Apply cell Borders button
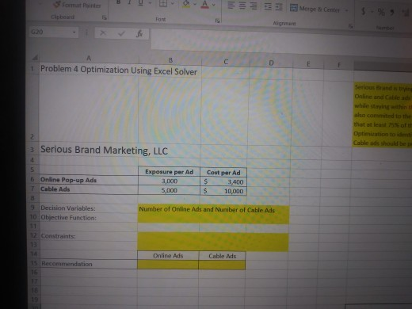412x309 pixels. pyautogui.click(x=163, y=3)
